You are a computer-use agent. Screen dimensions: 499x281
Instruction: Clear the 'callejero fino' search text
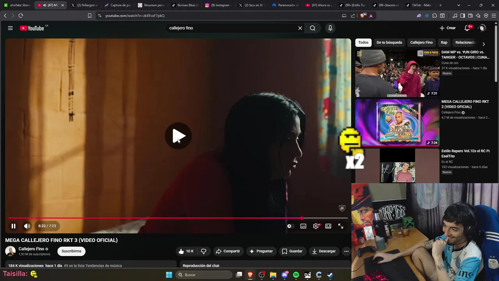click(x=300, y=28)
